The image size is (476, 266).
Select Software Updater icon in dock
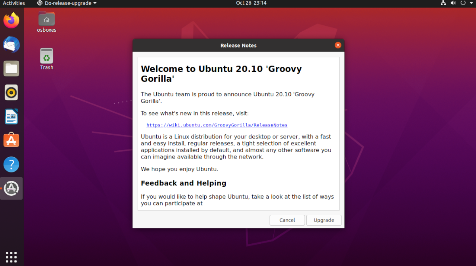click(11, 188)
